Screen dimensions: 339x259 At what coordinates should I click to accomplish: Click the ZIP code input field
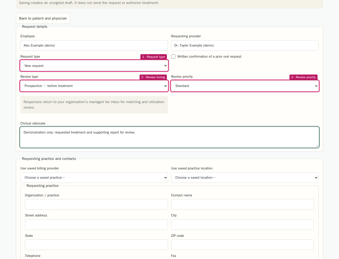click(x=243, y=245)
